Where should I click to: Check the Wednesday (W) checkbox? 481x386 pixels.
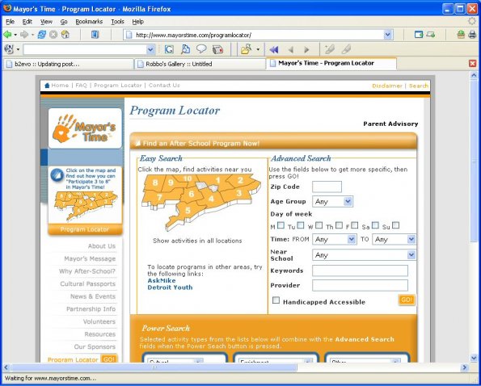coord(319,225)
